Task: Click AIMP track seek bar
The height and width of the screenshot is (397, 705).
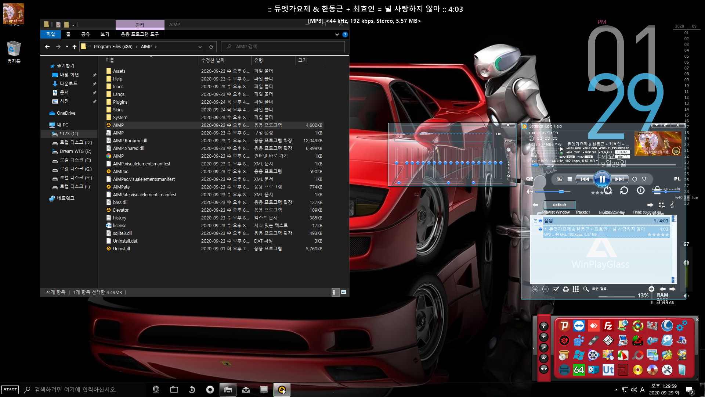Action: [604, 165]
